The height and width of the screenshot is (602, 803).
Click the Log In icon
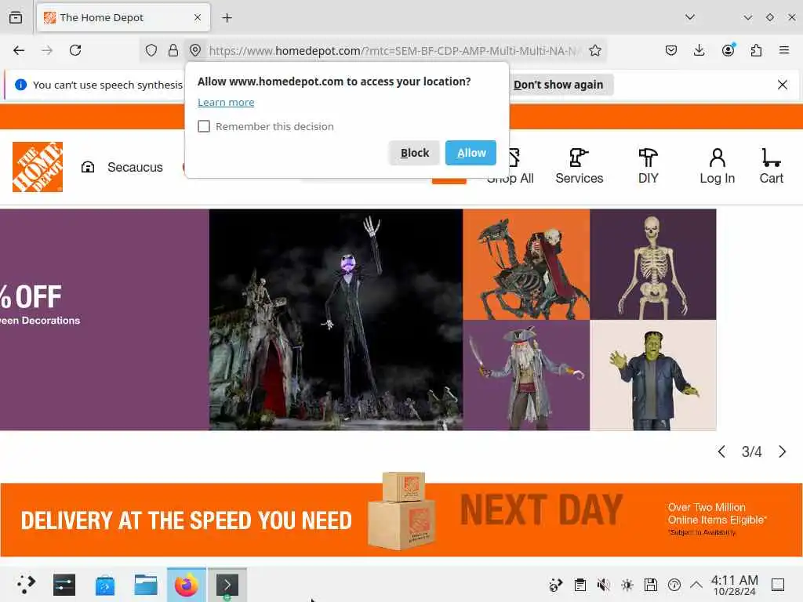click(x=717, y=166)
